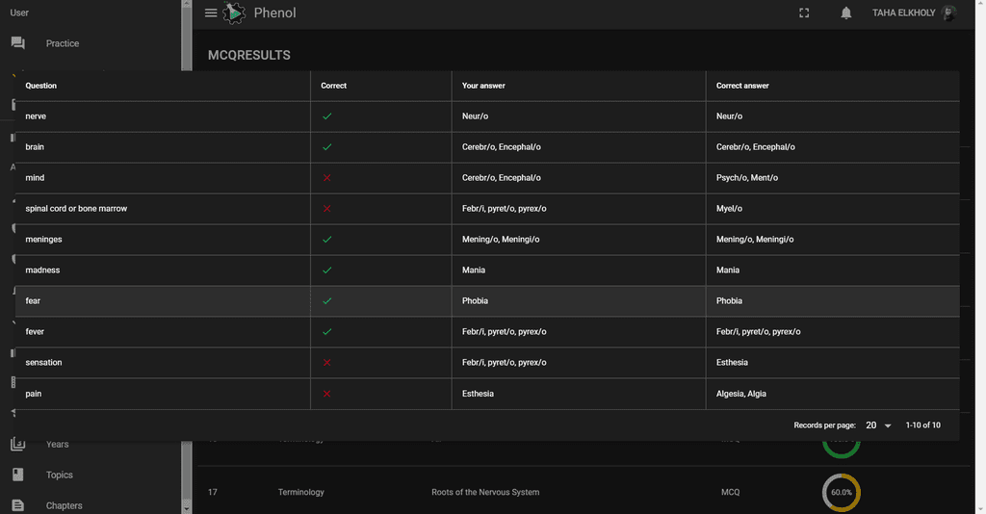Image resolution: width=986 pixels, height=514 pixels.
Task: Click the Practice chat icon in sidebar
Action: click(17, 43)
